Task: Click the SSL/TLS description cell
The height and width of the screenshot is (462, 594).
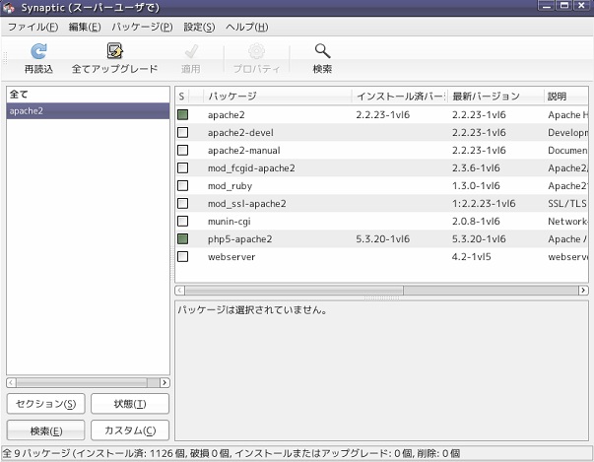Action: pyautogui.click(x=567, y=203)
